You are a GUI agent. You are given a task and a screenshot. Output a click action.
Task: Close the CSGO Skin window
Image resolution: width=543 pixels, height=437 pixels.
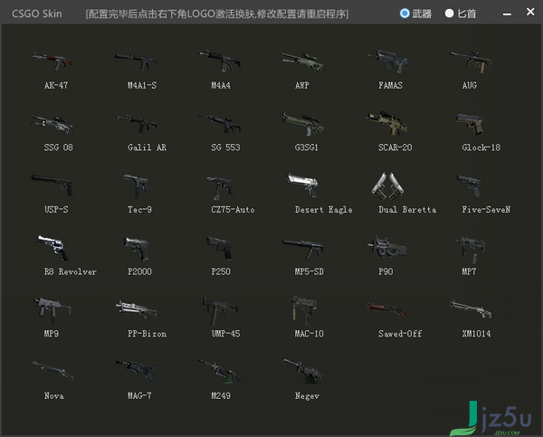point(530,12)
